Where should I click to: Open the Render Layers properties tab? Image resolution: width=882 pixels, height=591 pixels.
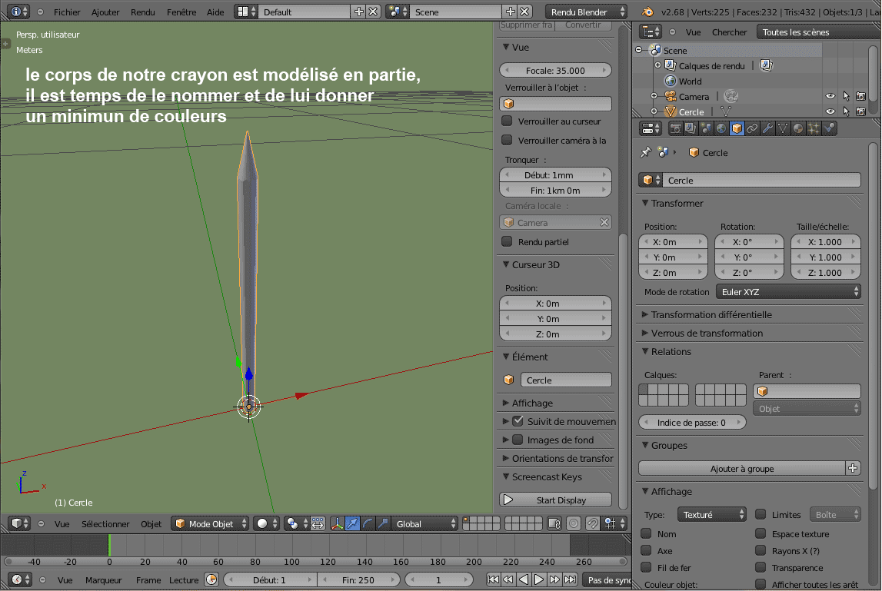click(691, 129)
